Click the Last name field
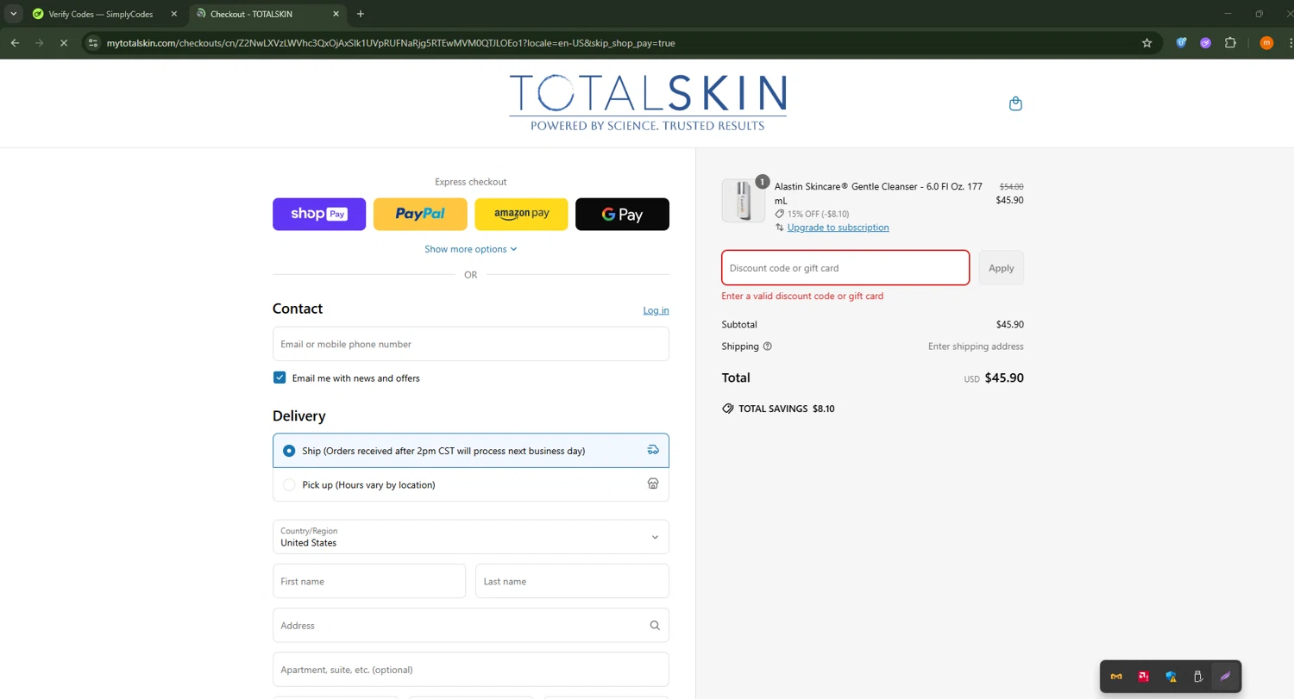Image resolution: width=1294 pixels, height=699 pixels. (572, 581)
